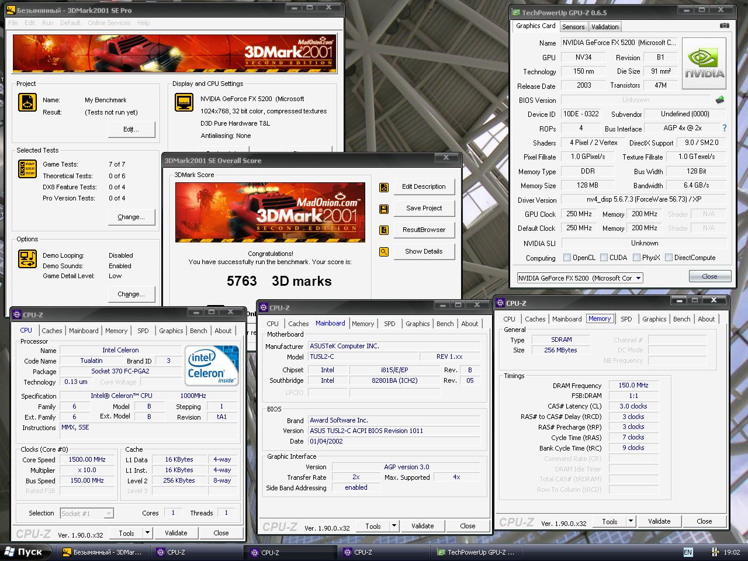748x561 pixels.
Task: Click Validate in the CPU-Z Memory window
Action: (659, 521)
